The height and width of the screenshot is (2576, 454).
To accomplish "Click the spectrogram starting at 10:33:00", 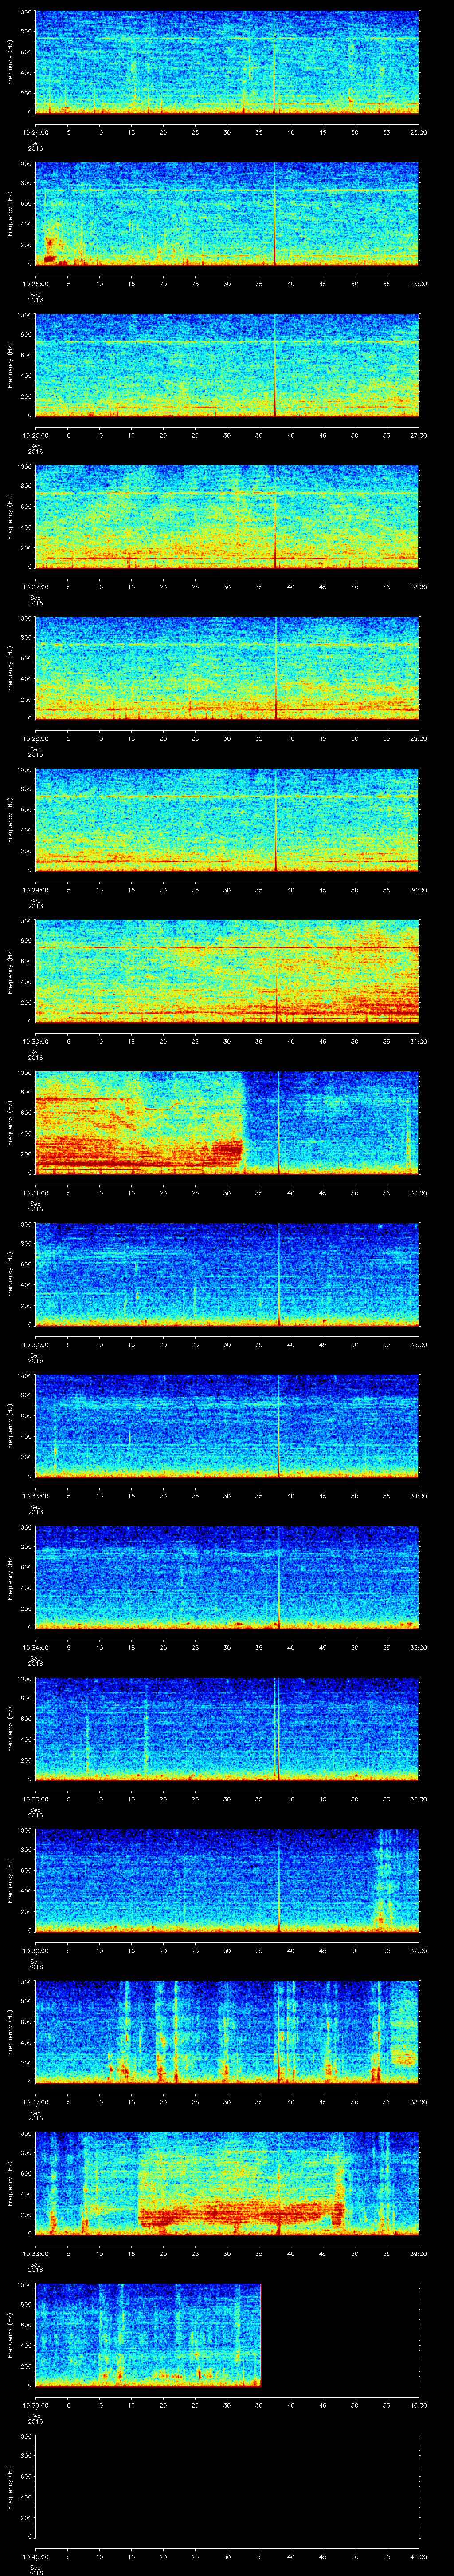I will 227,1426.
